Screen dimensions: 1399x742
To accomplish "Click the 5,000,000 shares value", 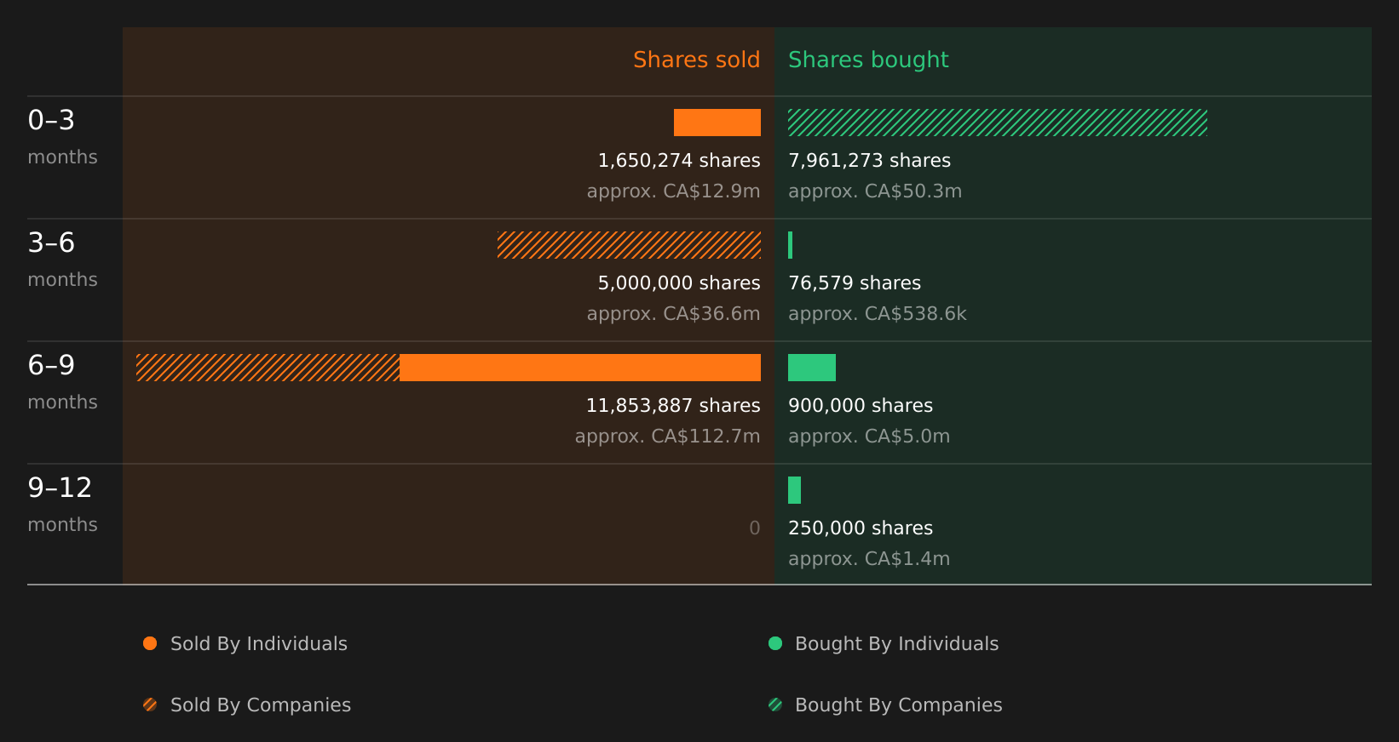I will click(x=679, y=283).
